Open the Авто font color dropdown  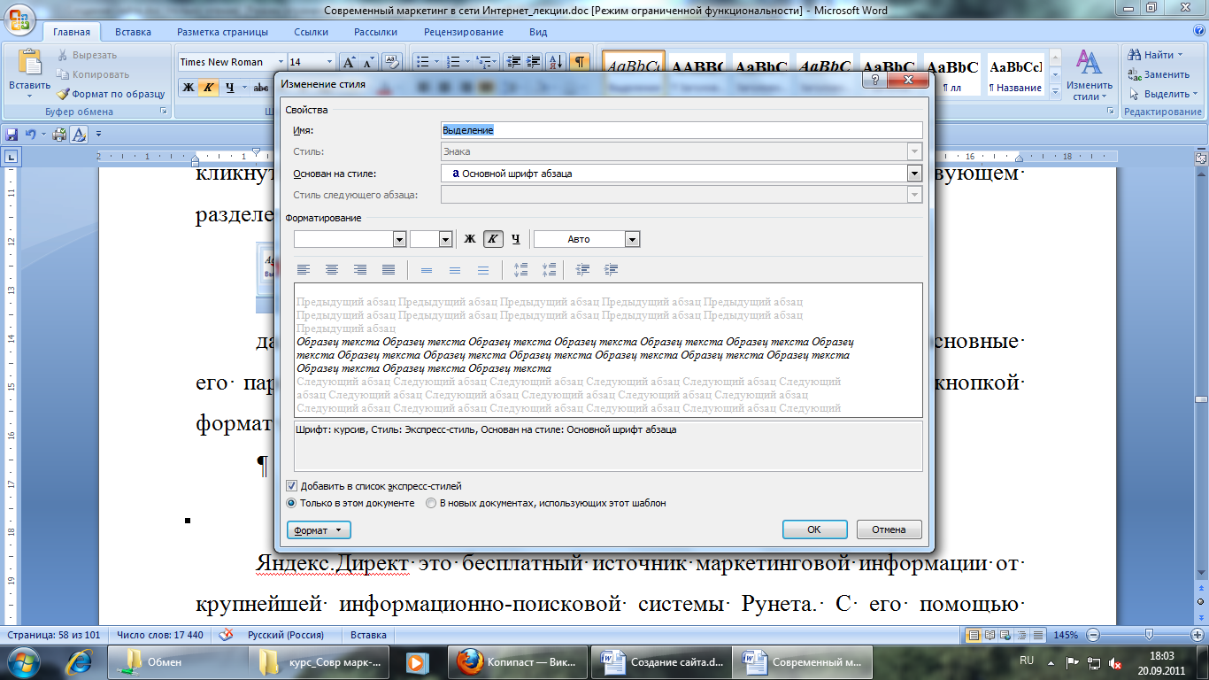click(632, 239)
